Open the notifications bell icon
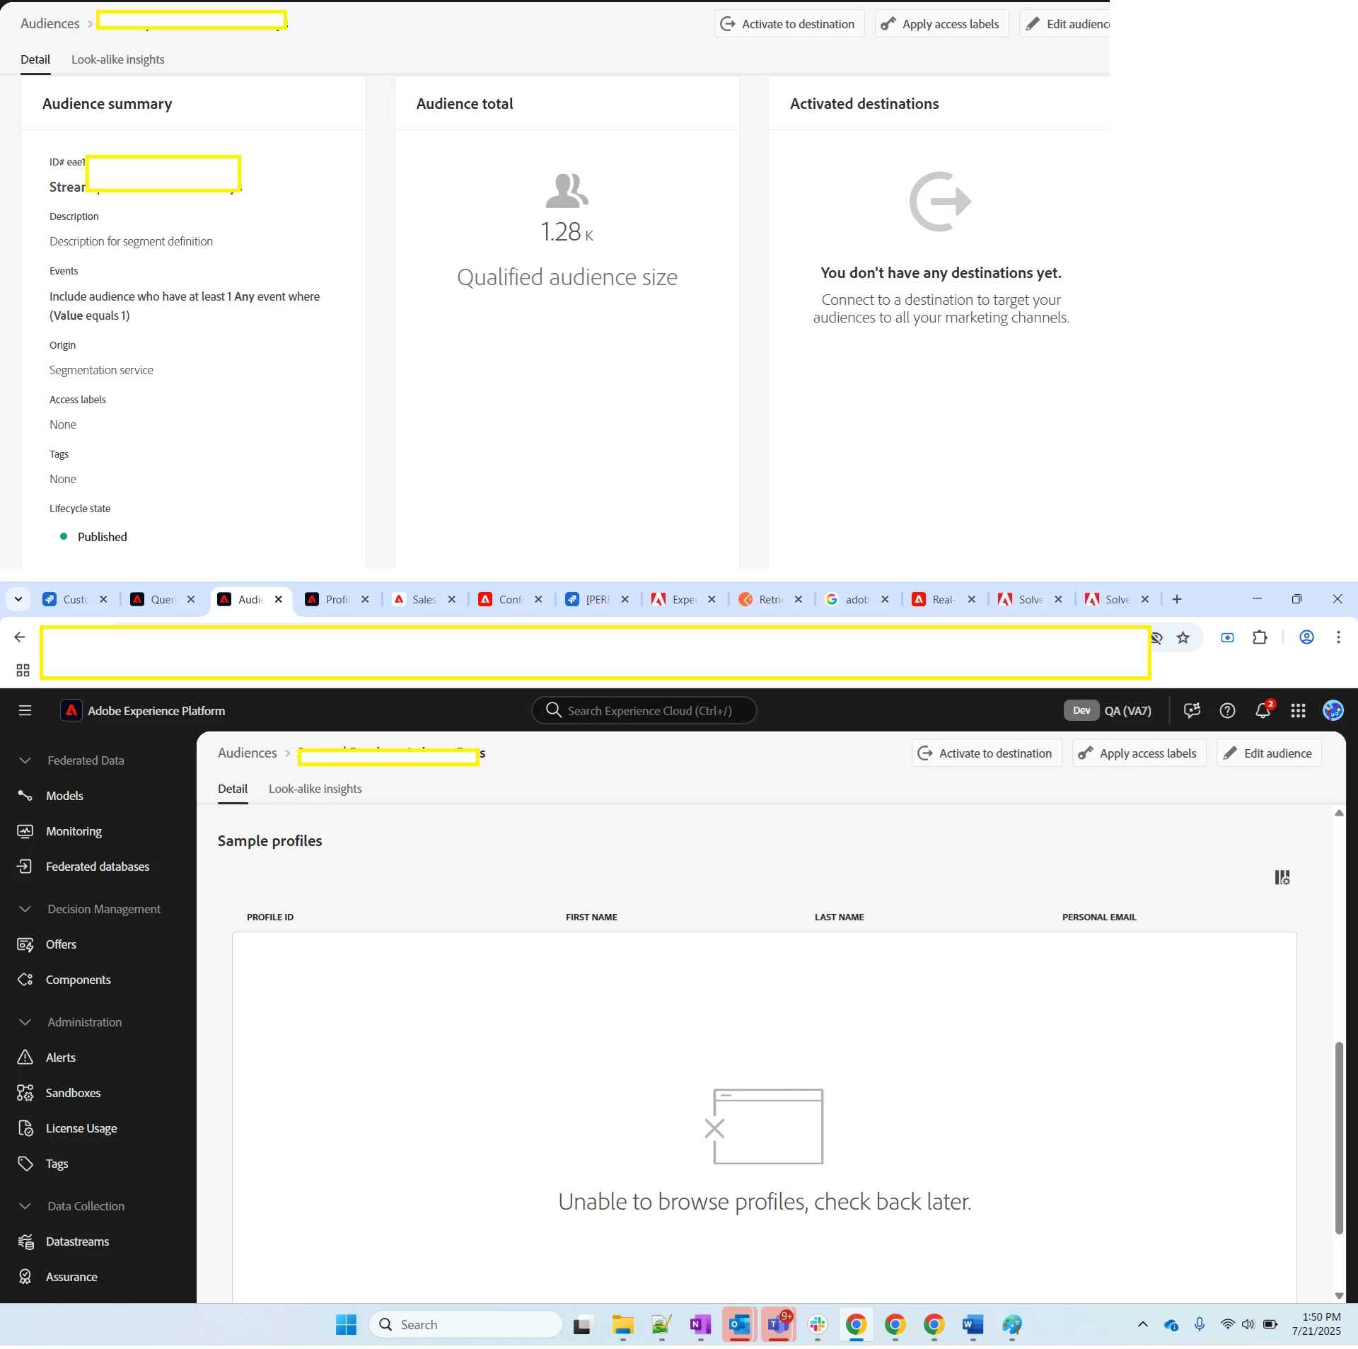 (1263, 710)
